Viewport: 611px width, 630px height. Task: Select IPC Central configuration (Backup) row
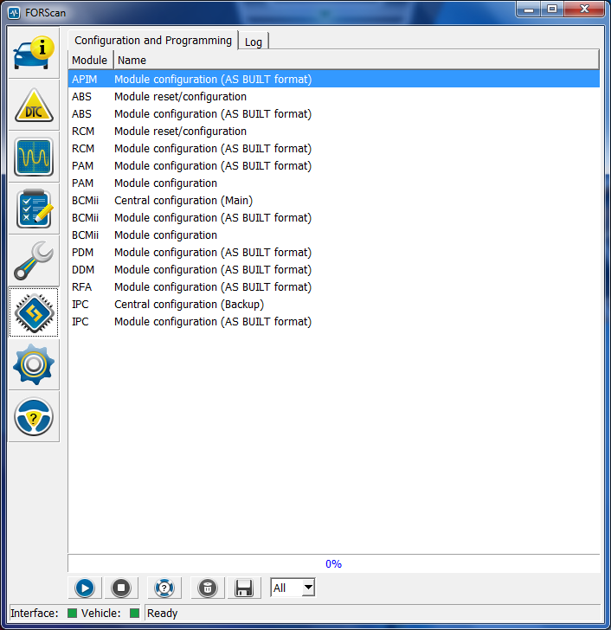[x=189, y=305]
